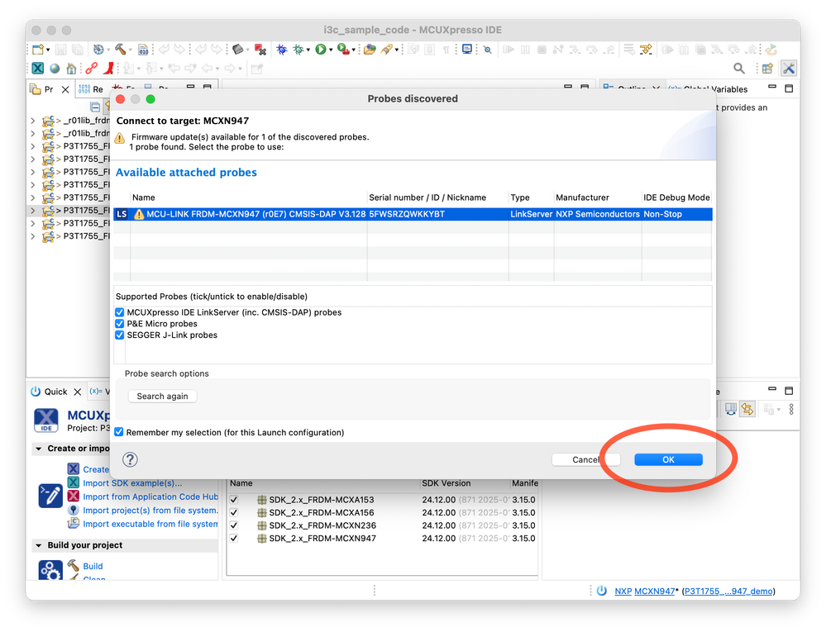Image resolution: width=826 pixels, height=632 pixels.
Task: Toggle SDK_2.x_FRDM-MCXA153 checkbox
Action: pos(234,500)
